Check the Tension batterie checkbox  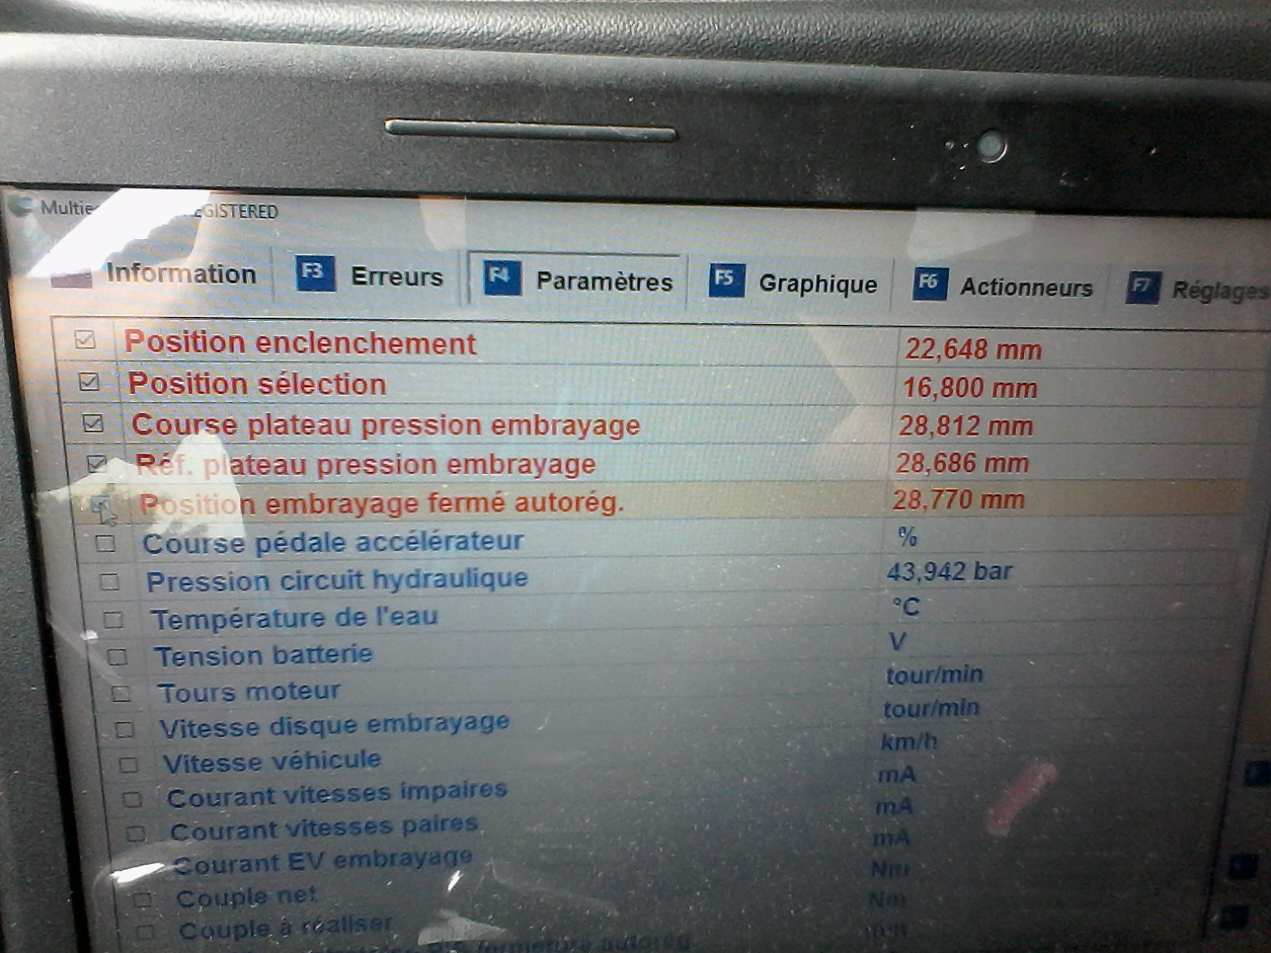point(118,657)
